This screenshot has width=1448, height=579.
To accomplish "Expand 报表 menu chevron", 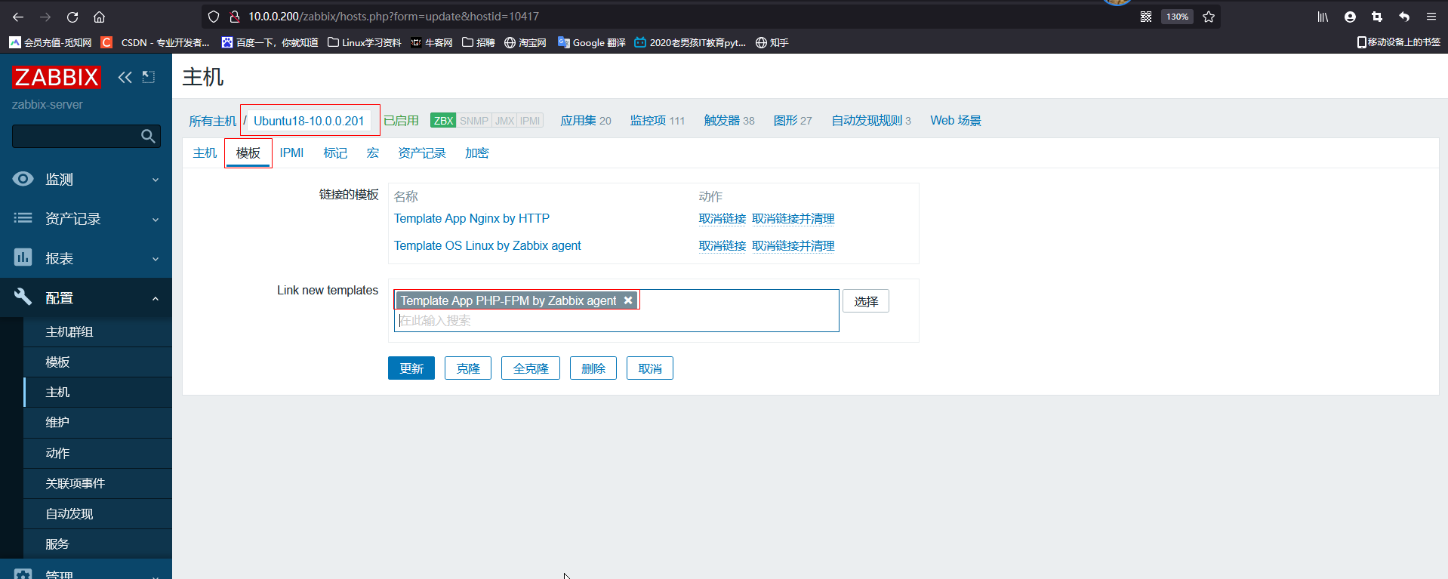I will (156, 259).
